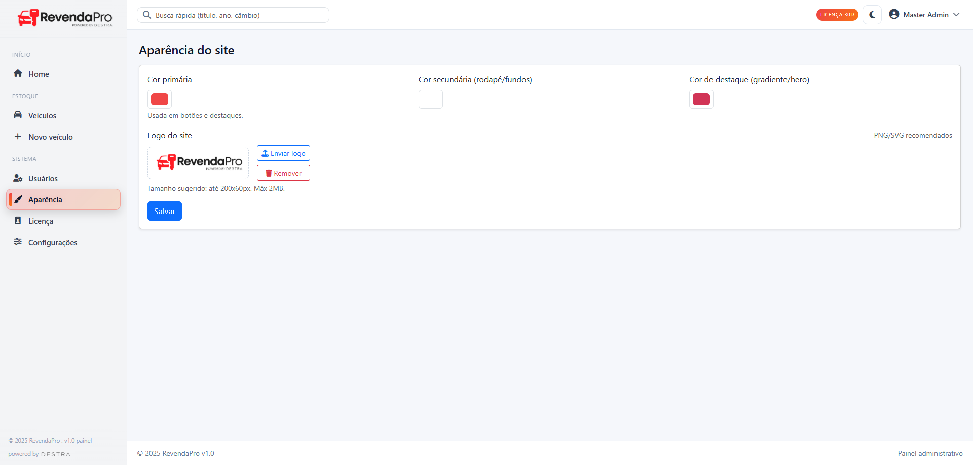Click the Licença badge icon

(18, 221)
